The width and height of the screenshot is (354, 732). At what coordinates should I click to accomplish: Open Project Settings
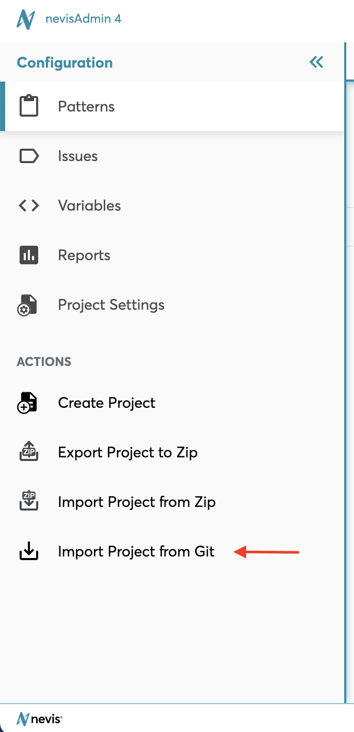pos(111,305)
